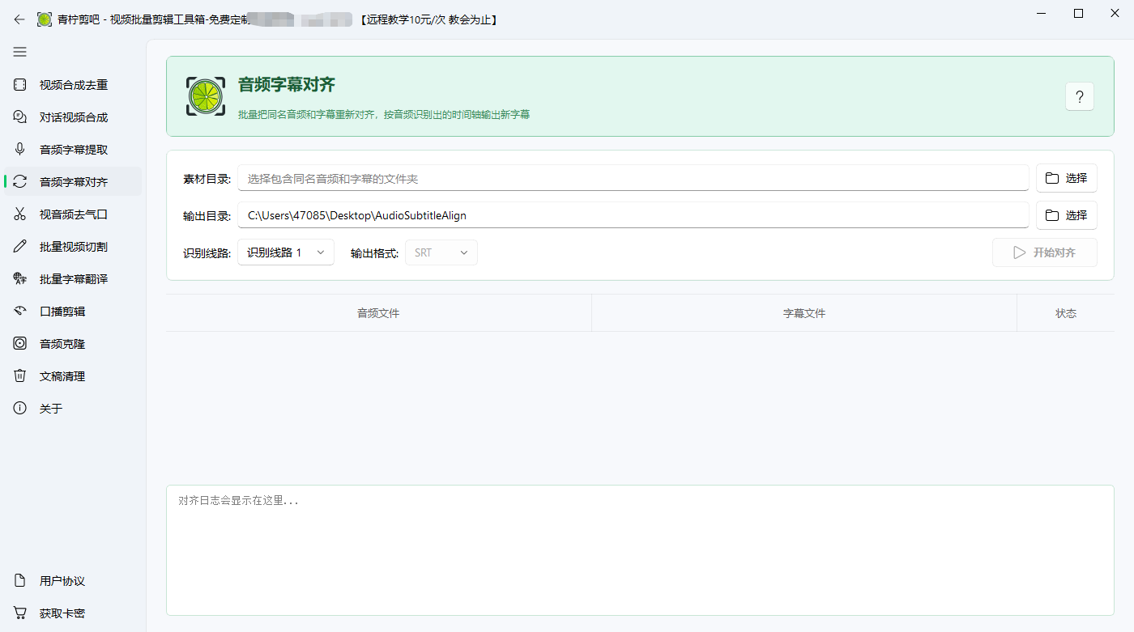1134x632 pixels.
Task: Click the back arrow in title bar
Action: pyautogui.click(x=19, y=19)
